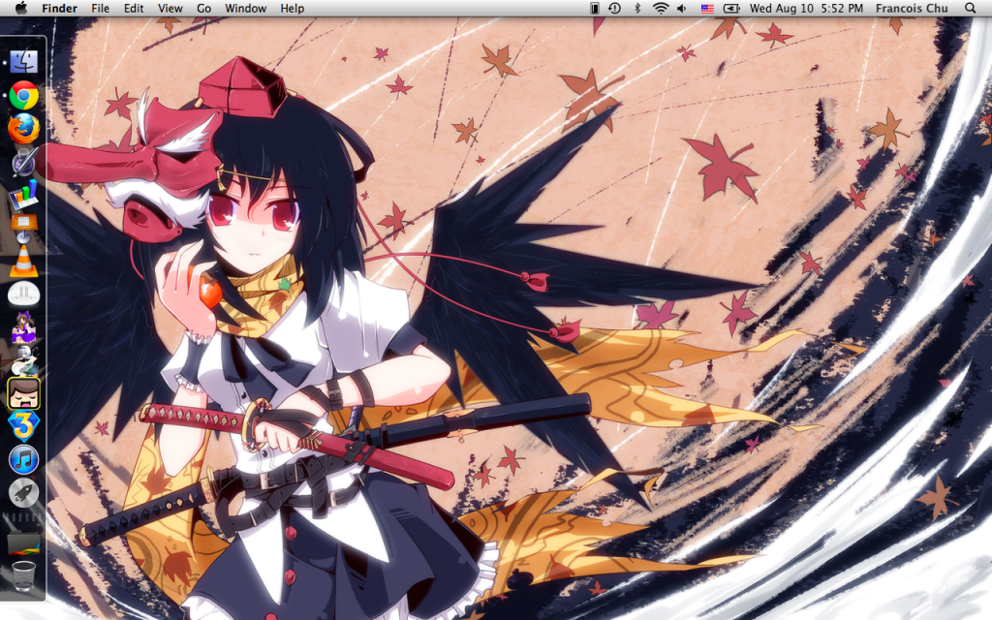Launch Bejeweled 3 from the Dock
This screenshot has width=992, height=620.
[x=24, y=426]
